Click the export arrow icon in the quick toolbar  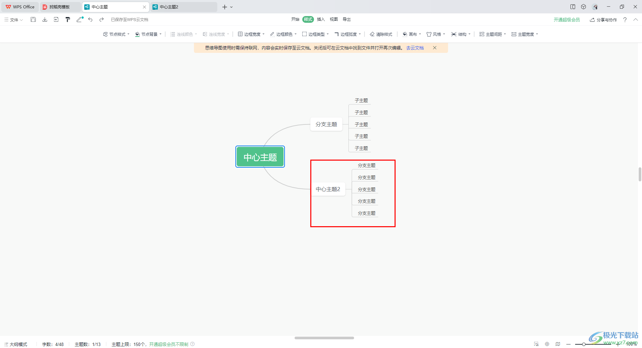56,19
